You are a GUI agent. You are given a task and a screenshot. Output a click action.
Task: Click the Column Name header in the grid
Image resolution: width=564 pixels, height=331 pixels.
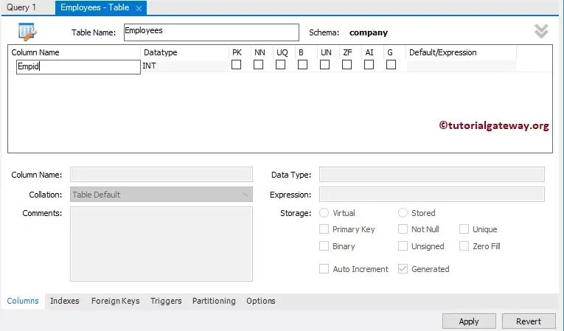(35, 52)
